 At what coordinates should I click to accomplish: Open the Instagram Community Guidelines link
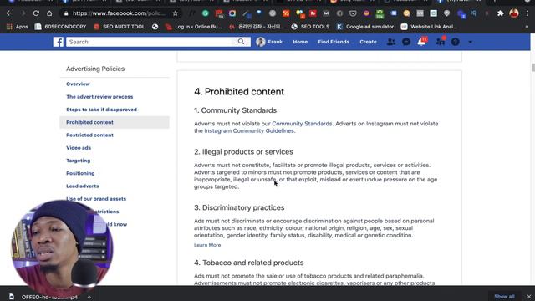pos(249,130)
